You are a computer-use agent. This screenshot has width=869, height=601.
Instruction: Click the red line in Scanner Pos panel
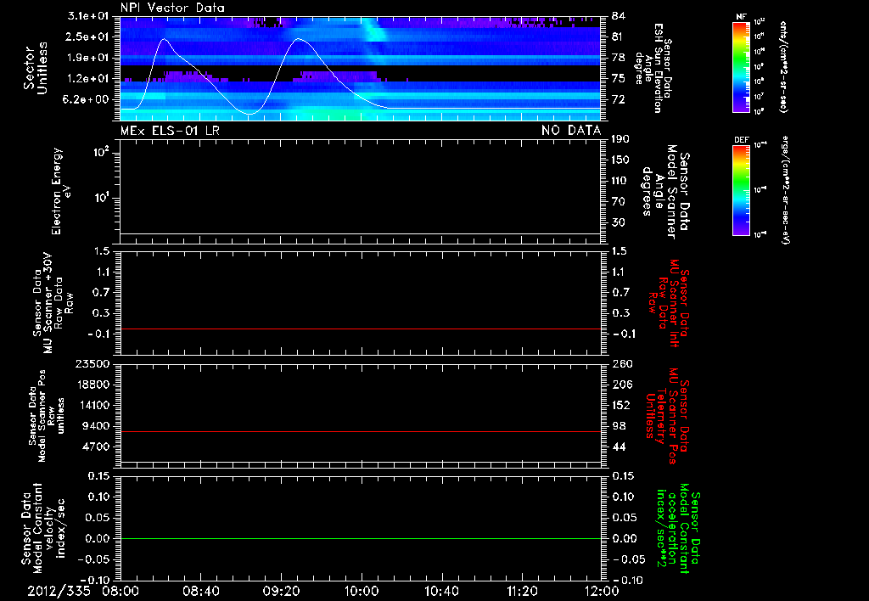pyautogui.click(x=361, y=431)
